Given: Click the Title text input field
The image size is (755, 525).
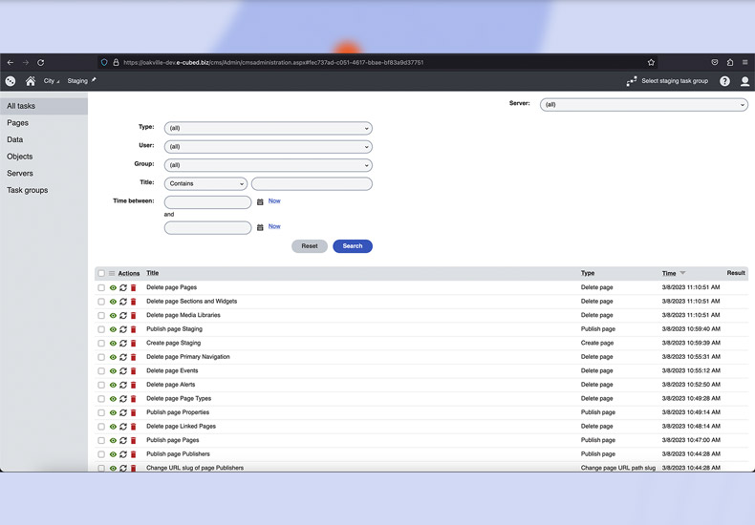Looking at the screenshot, I should [x=312, y=183].
